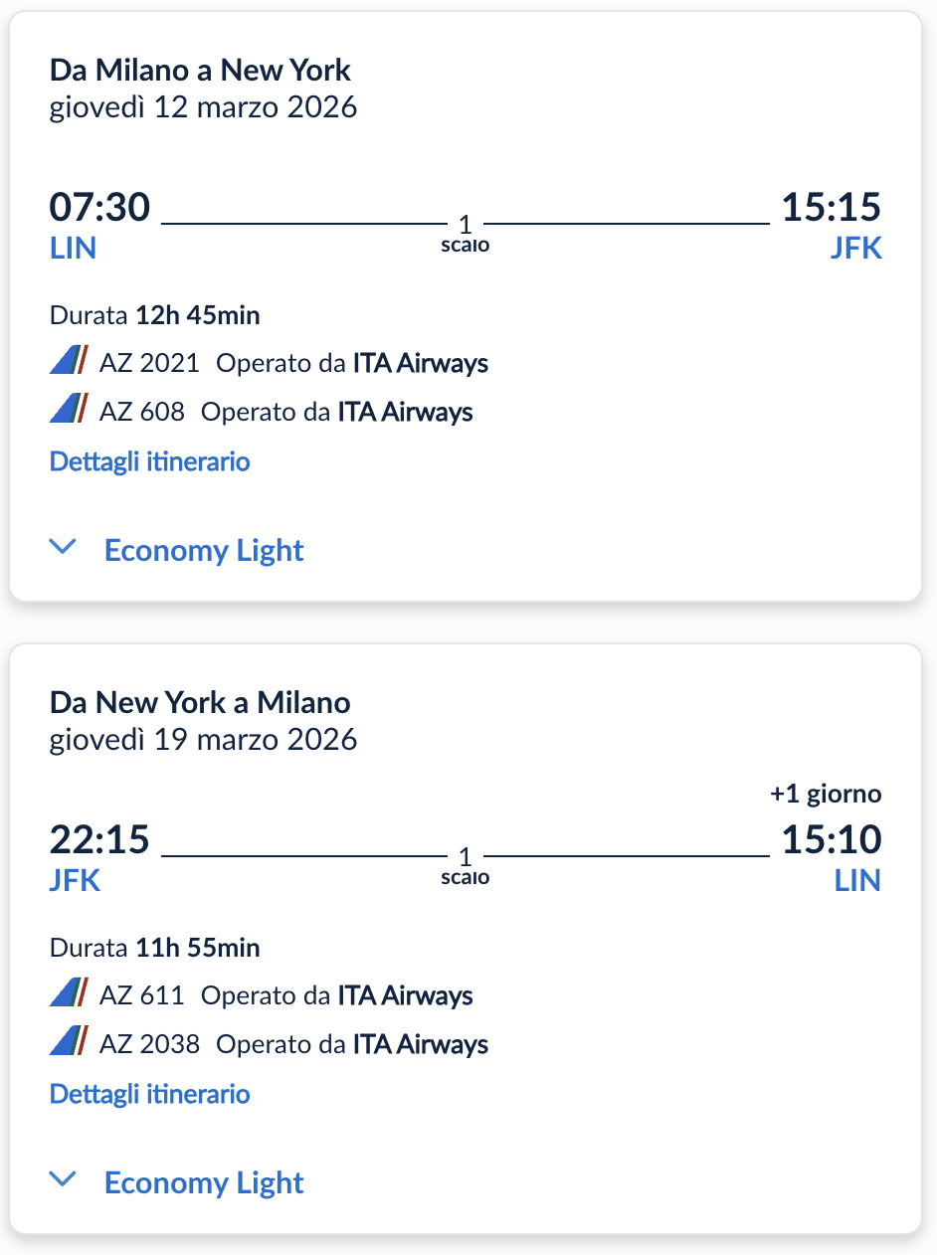Open Economy Light details for the outbound flight
Viewport: 937px width, 1255px height.
pos(204,550)
